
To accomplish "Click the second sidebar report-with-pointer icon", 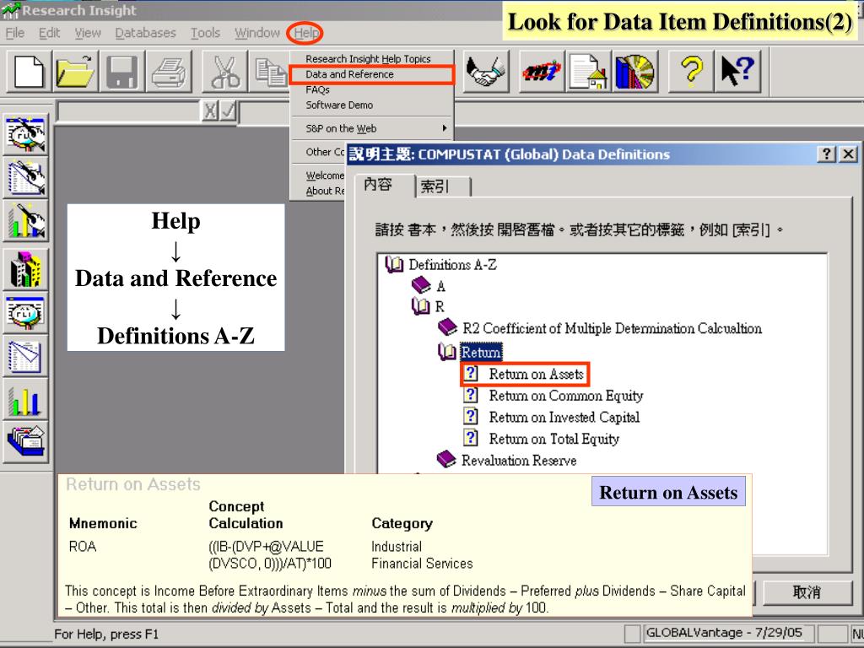I will [x=26, y=177].
